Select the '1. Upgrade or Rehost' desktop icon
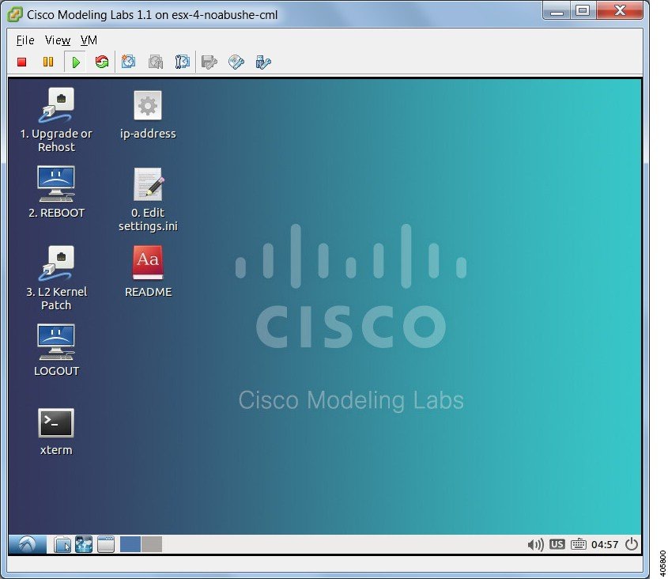This screenshot has width=668, height=579. tap(56, 120)
